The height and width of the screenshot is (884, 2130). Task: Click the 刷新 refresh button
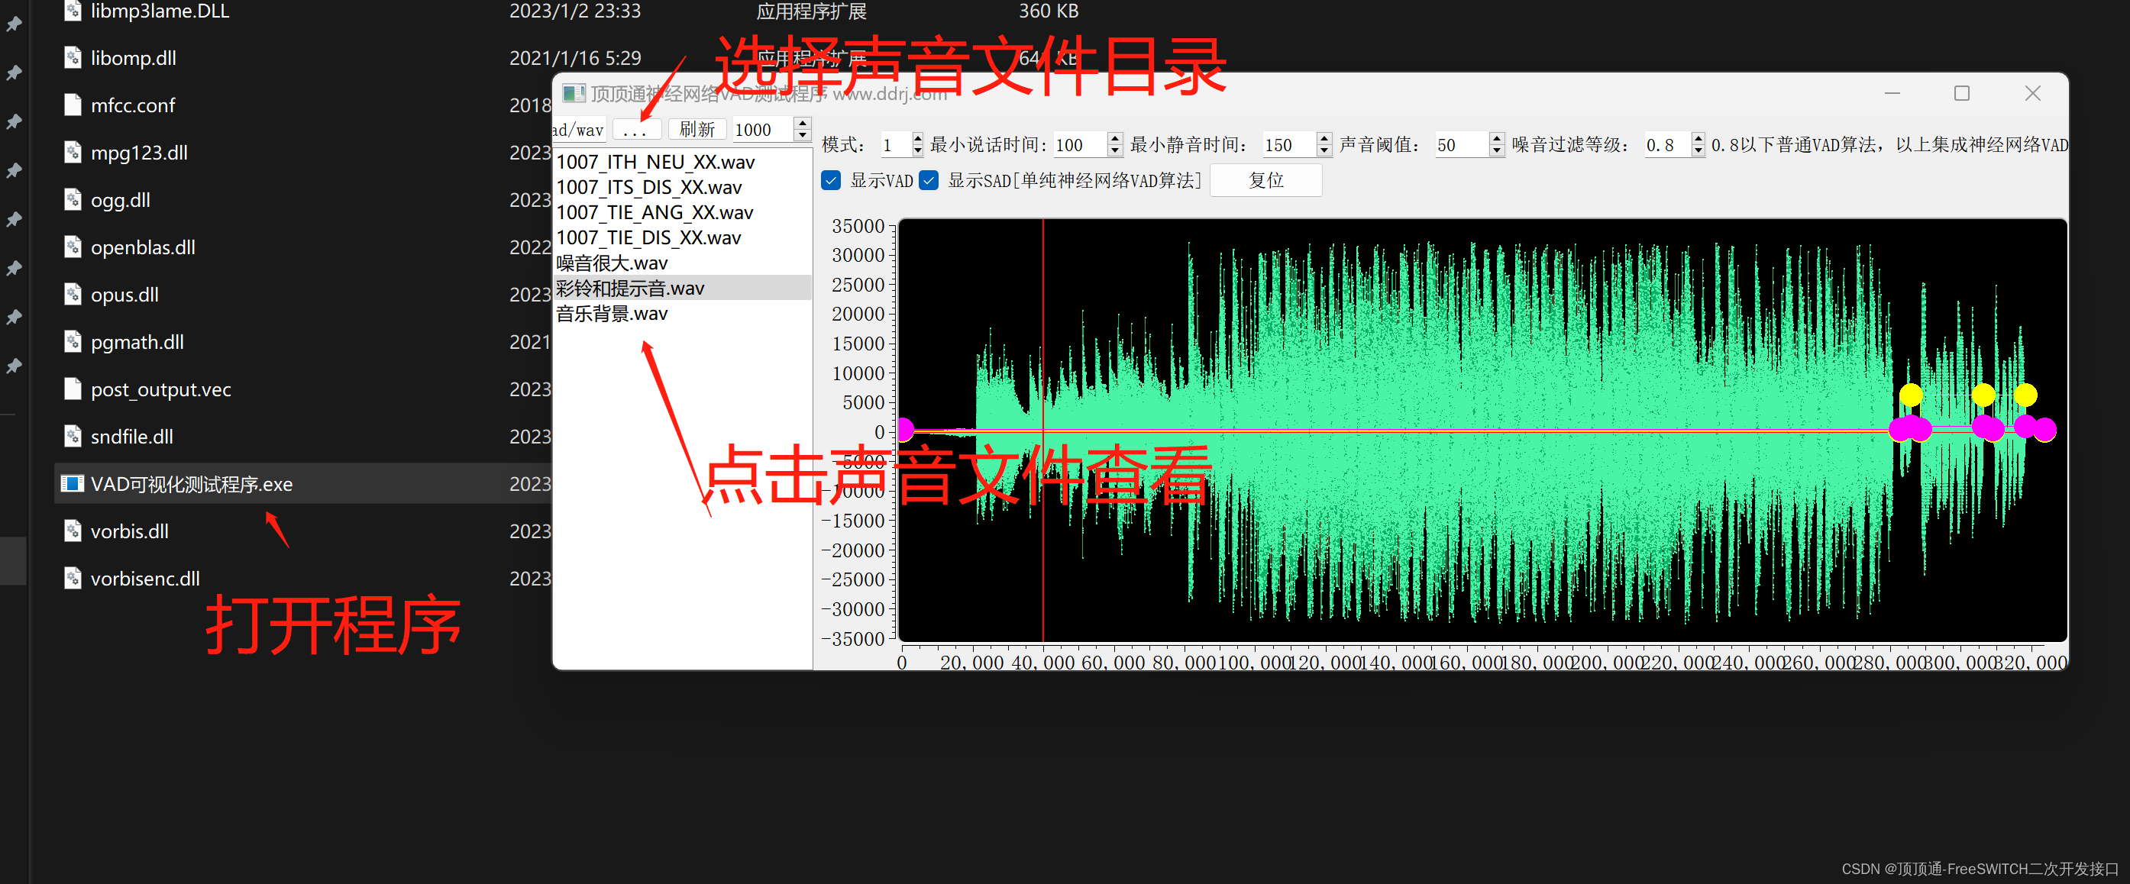tap(697, 130)
